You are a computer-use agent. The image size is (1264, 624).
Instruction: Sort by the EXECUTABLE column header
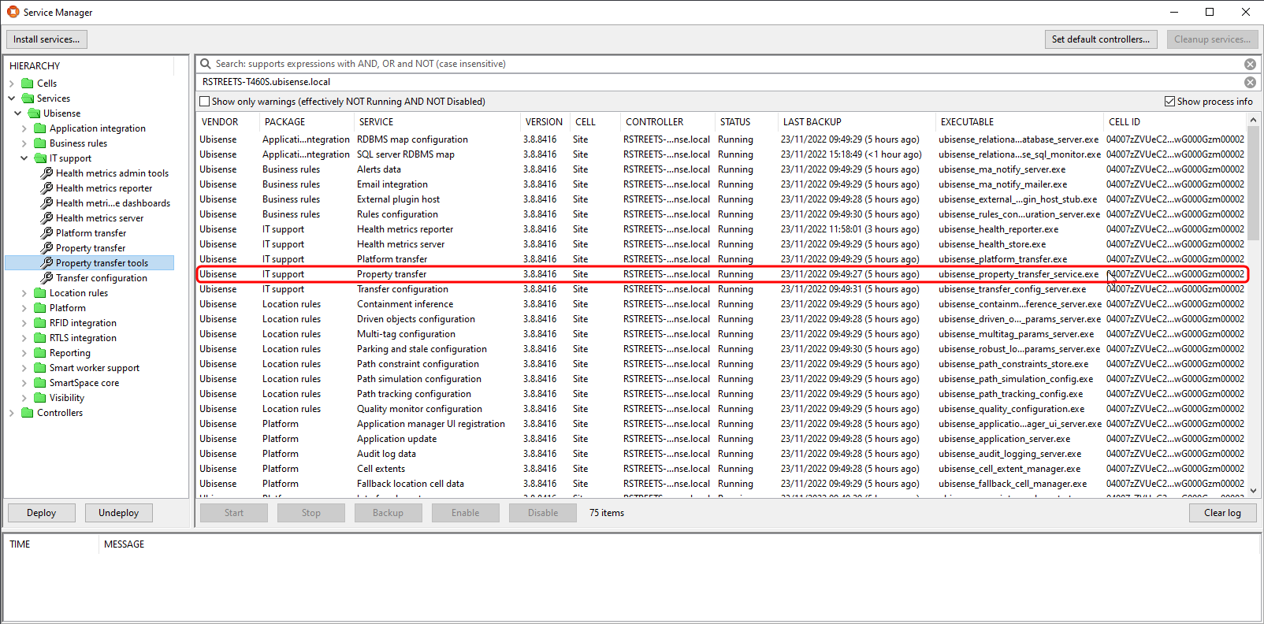[x=967, y=122]
